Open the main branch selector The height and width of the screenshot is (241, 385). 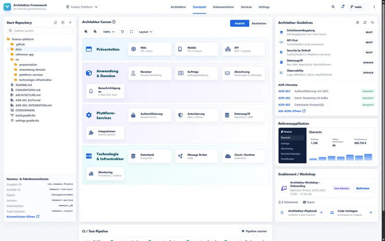pos(358,7)
